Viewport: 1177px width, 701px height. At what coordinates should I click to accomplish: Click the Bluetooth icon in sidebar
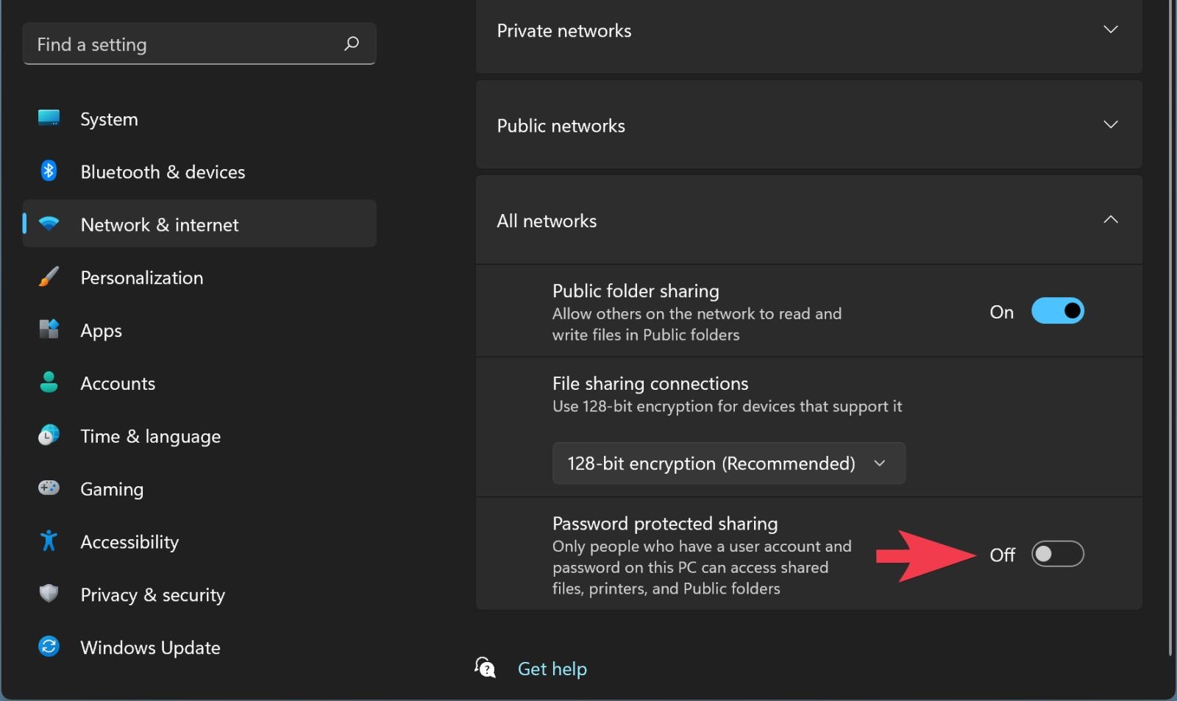click(x=49, y=171)
